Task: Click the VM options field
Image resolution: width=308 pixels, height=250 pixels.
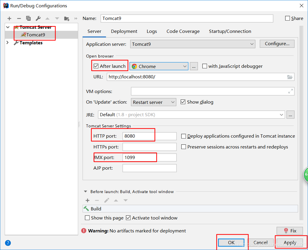Action: pyautogui.click(x=213, y=91)
